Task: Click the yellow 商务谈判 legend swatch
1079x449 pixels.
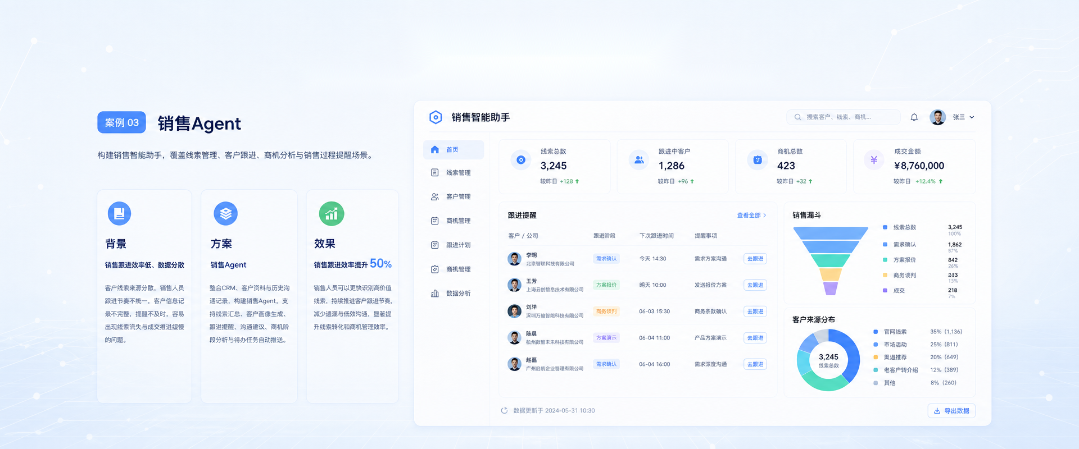Action: (x=885, y=275)
